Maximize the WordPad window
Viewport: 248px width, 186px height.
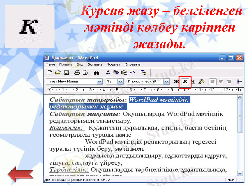tap(231, 58)
